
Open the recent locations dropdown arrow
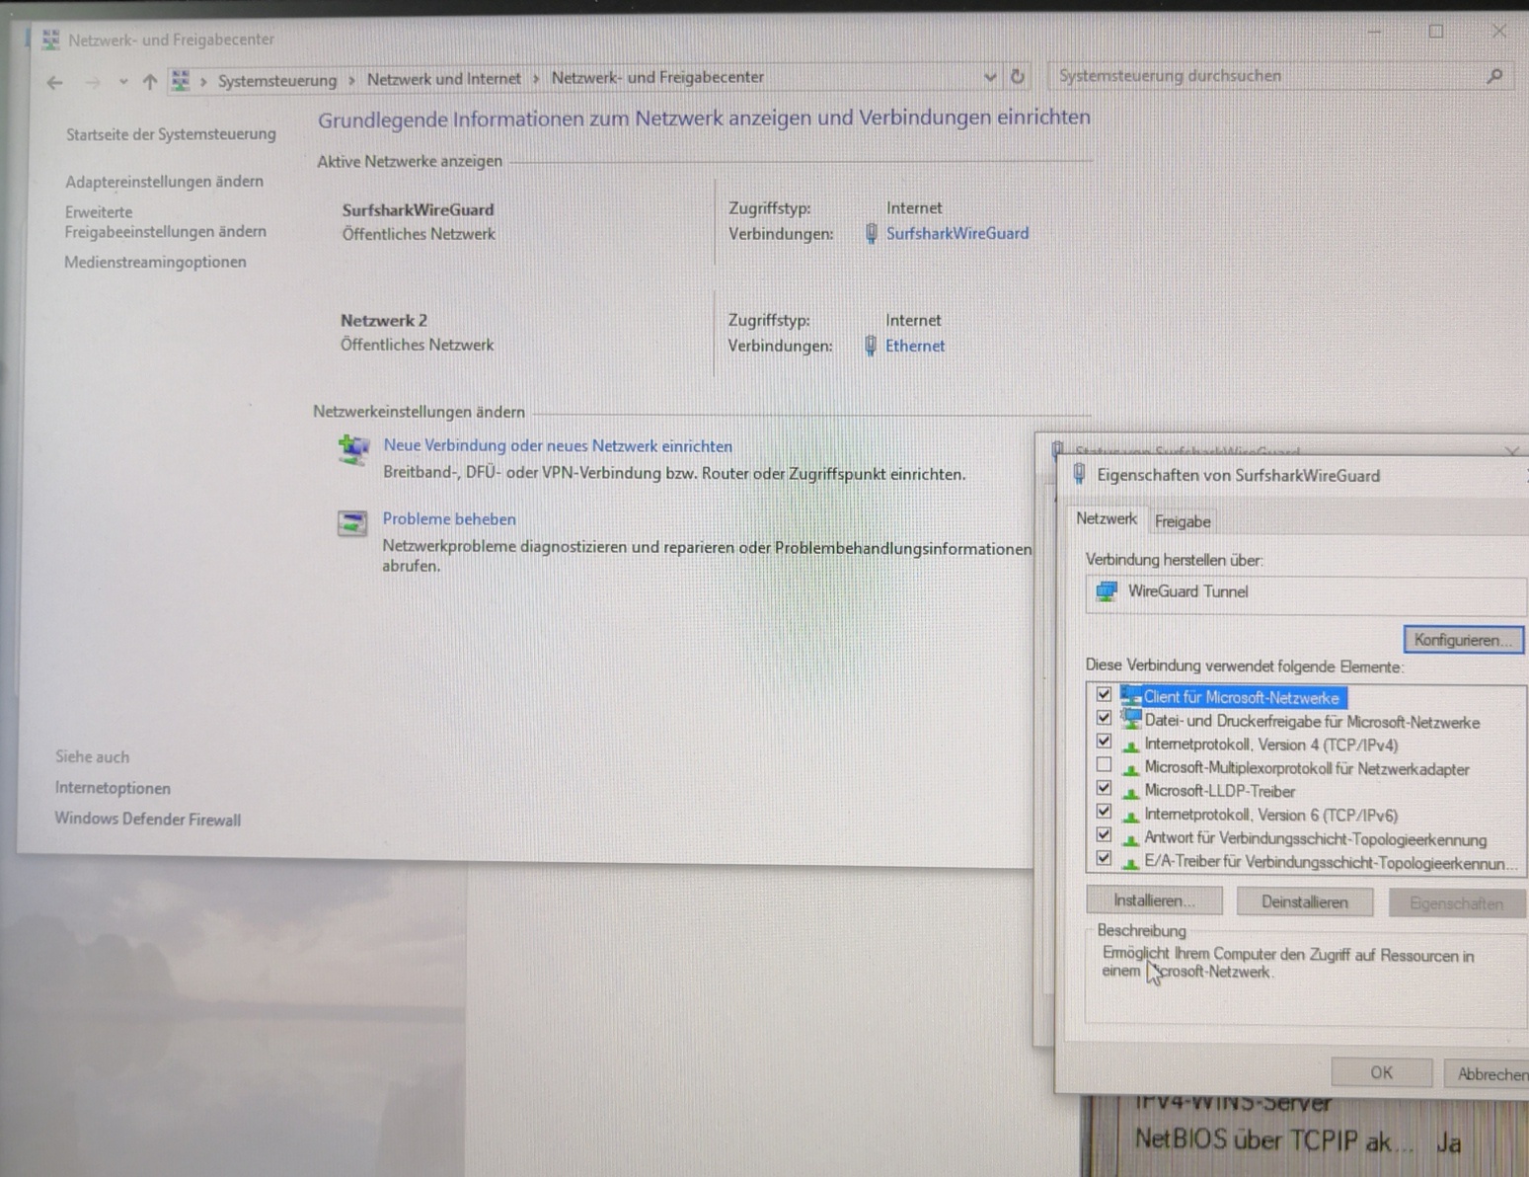click(123, 82)
